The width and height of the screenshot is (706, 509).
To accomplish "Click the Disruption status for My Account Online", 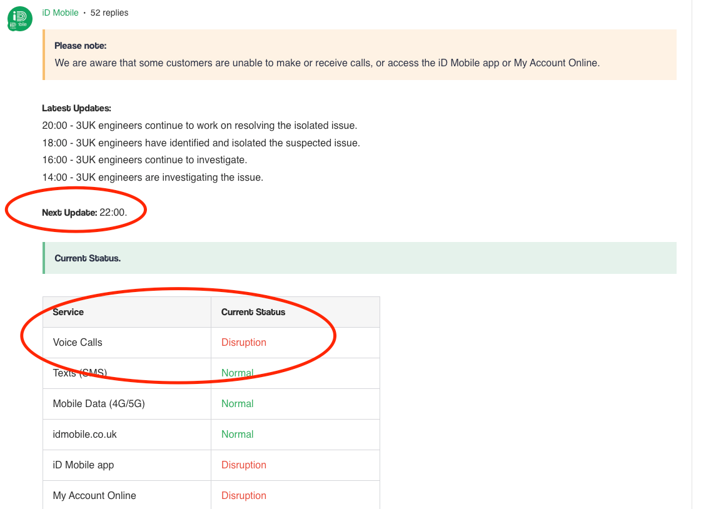I will (244, 495).
